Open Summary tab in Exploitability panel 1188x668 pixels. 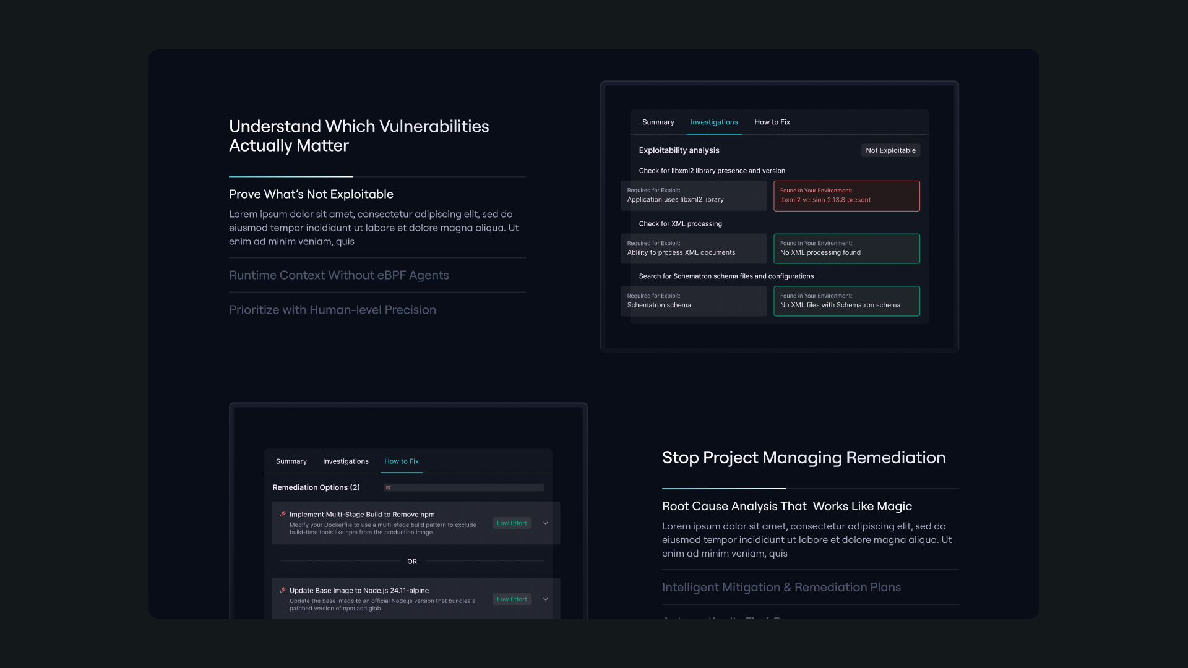[658, 122]
